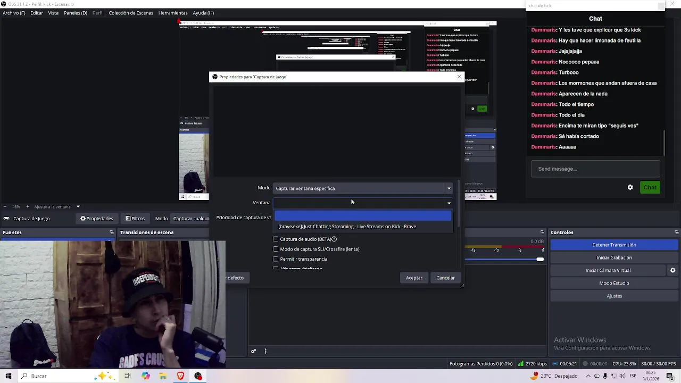Click the 30.00 / 30.00 FPS status text

click(x=658, y=364)
